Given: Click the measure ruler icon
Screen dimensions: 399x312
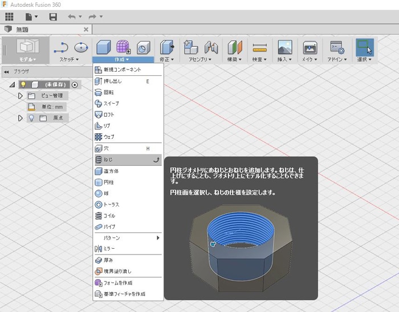Looking at the screenshot, I should pos(260,48).
